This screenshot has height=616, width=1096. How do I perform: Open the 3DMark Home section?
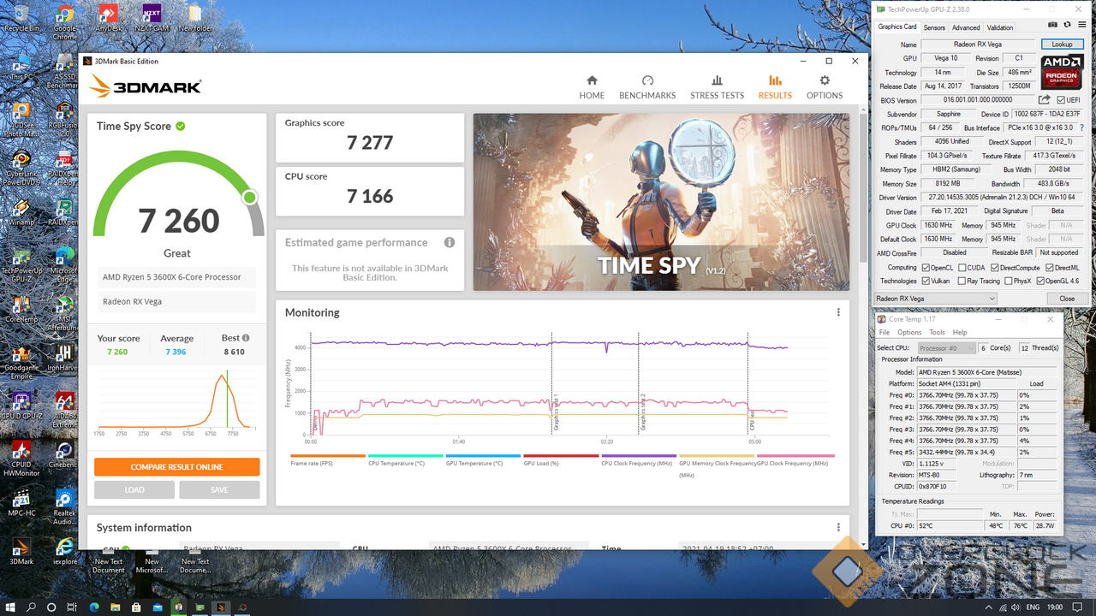point(592,86)
